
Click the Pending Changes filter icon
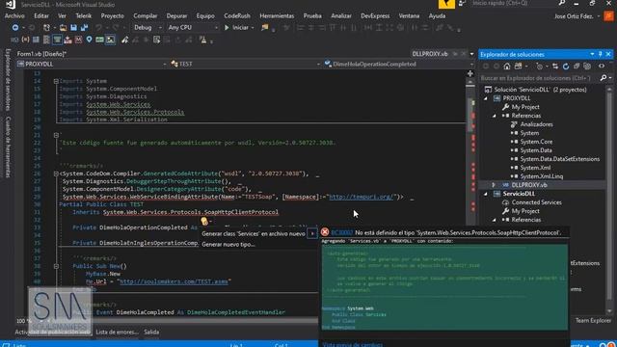tap(540, 67)
